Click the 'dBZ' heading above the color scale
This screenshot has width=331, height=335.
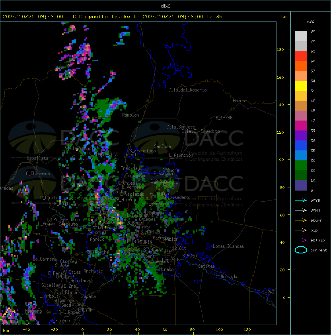pyautogui.click(x=310, y=21)
